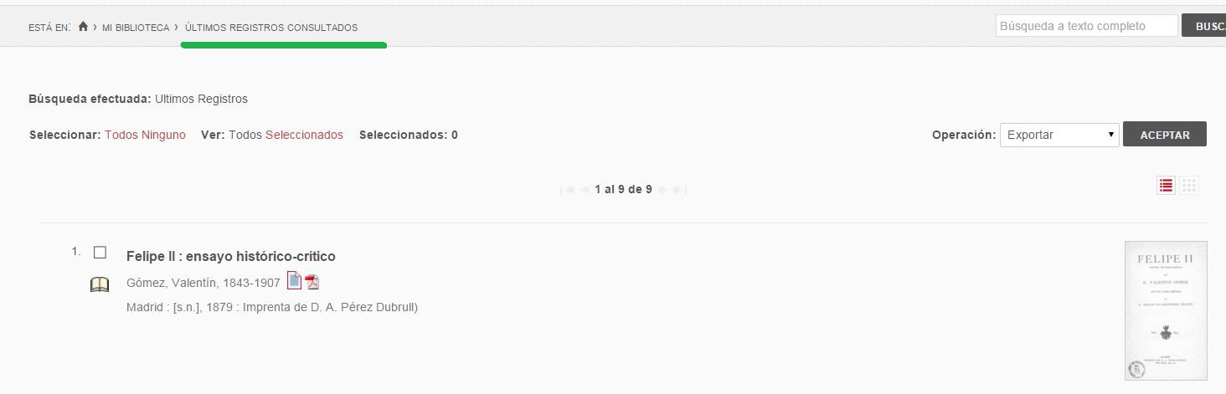Switch to grid view of results
Viewport: 1226px width, 394px height.
(x=1189, y=186)
